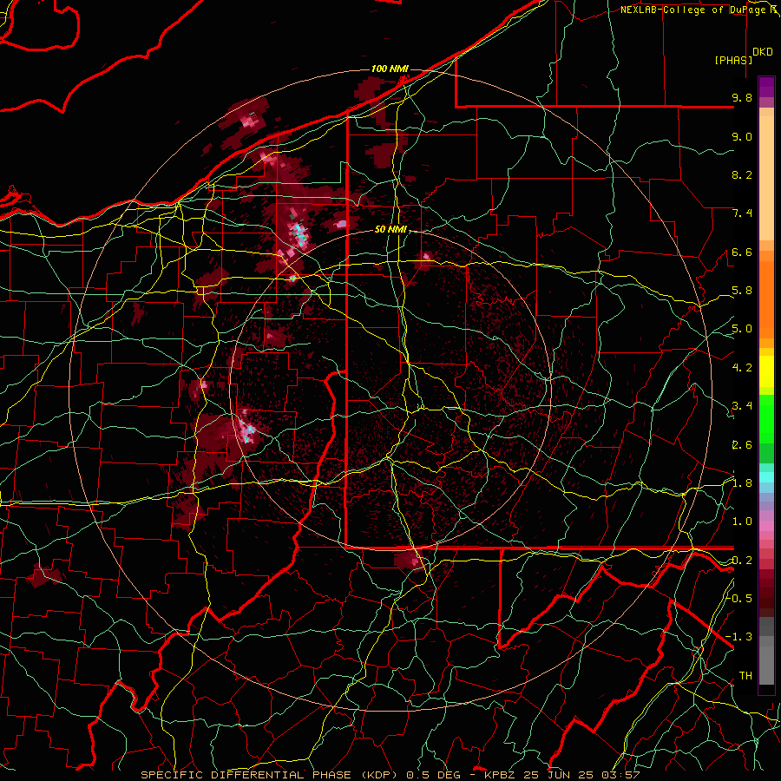Click the "DKD" legend unit label
Screen dimensions: 781x781
763,52
